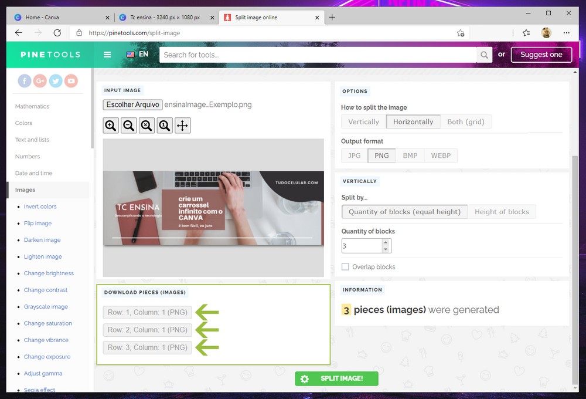Viewport: 586px width, 399px height.
Task: Open the EN language selector
Action: point(138,55)
